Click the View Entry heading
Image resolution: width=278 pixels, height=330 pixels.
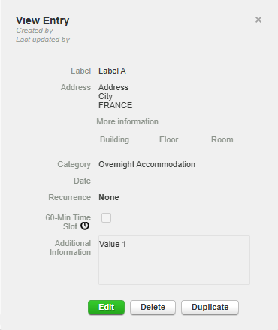(x=42, y=20)
